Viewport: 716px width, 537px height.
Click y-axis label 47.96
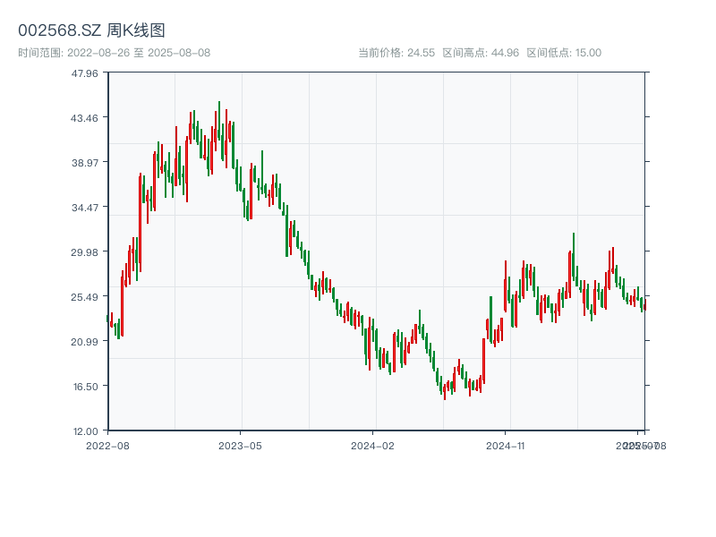tap(84, 73)
